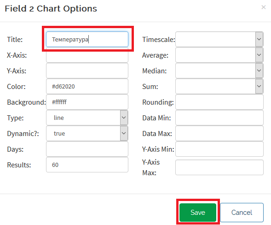Expand the Dynamic? dropdown showing true
Screen dimensions: 271x225
click(87, 133)
